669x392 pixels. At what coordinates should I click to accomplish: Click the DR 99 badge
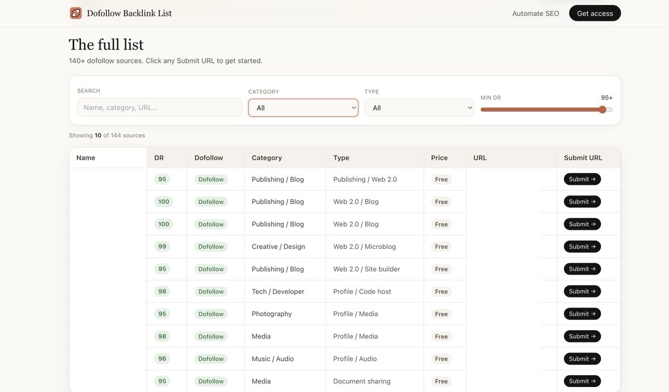162,247
